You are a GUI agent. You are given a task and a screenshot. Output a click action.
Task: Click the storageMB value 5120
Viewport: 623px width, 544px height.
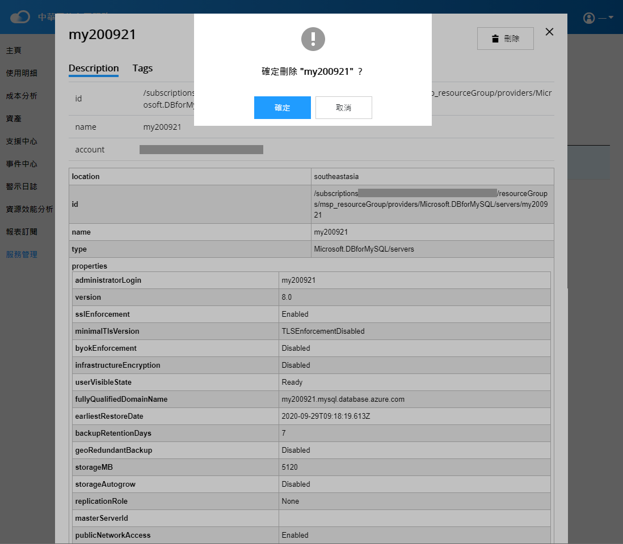289,467
